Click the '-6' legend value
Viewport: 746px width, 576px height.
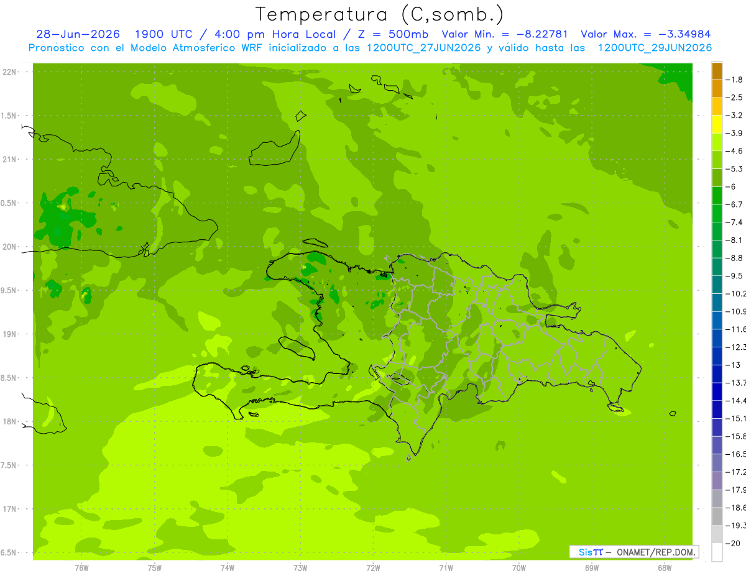pyautogui.click(x=731, y=186)
